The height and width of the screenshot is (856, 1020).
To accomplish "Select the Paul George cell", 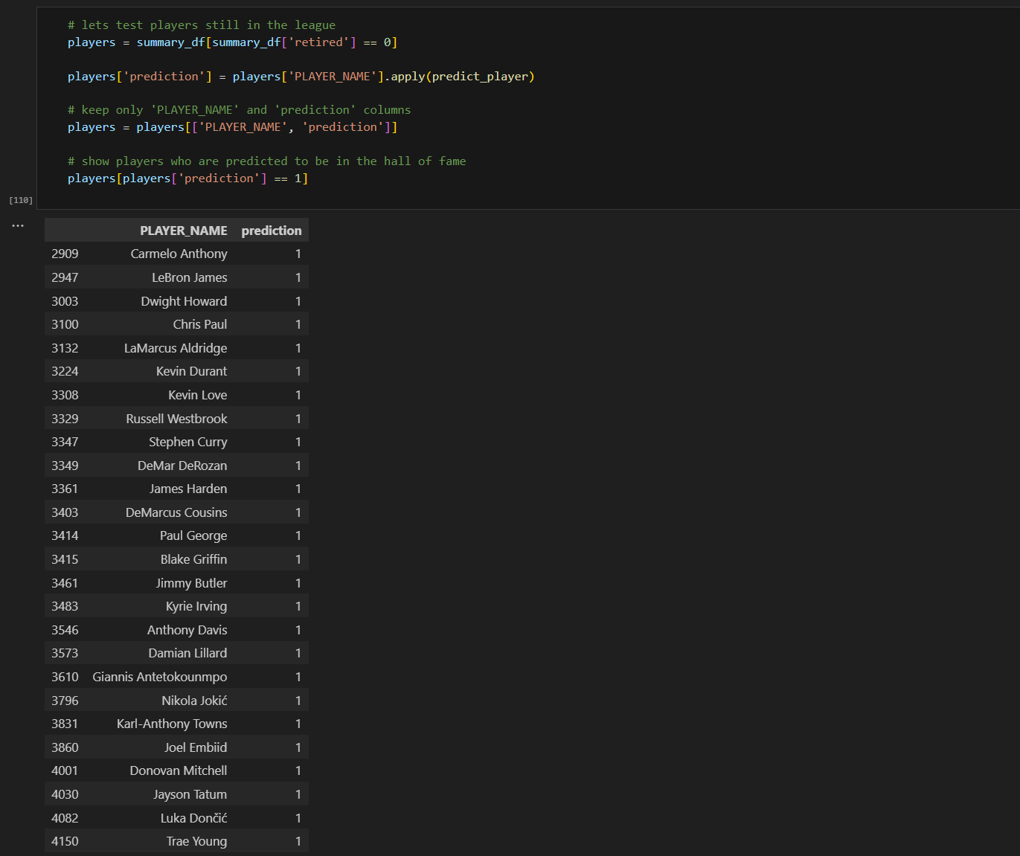I will click(x=193, y=535).
